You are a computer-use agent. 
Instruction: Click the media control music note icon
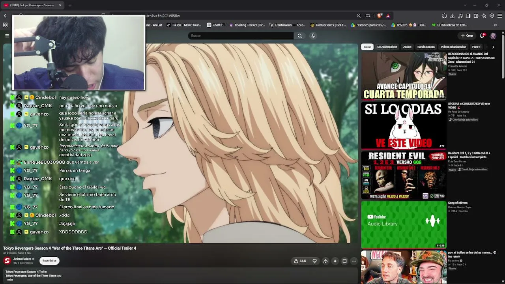tap(460, 16)
